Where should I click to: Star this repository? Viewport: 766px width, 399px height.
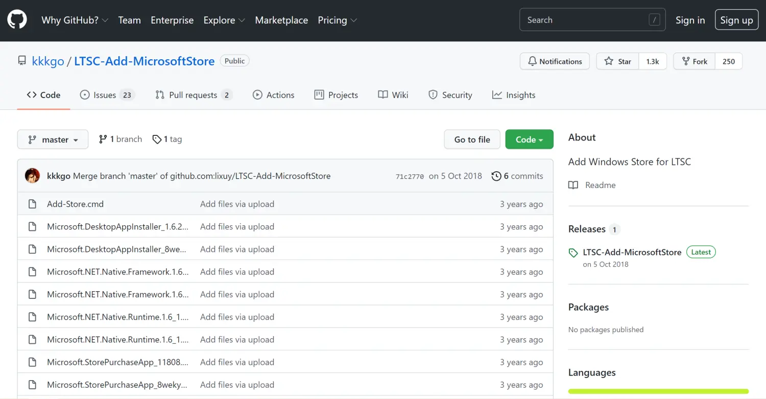(x=618, y=61)
